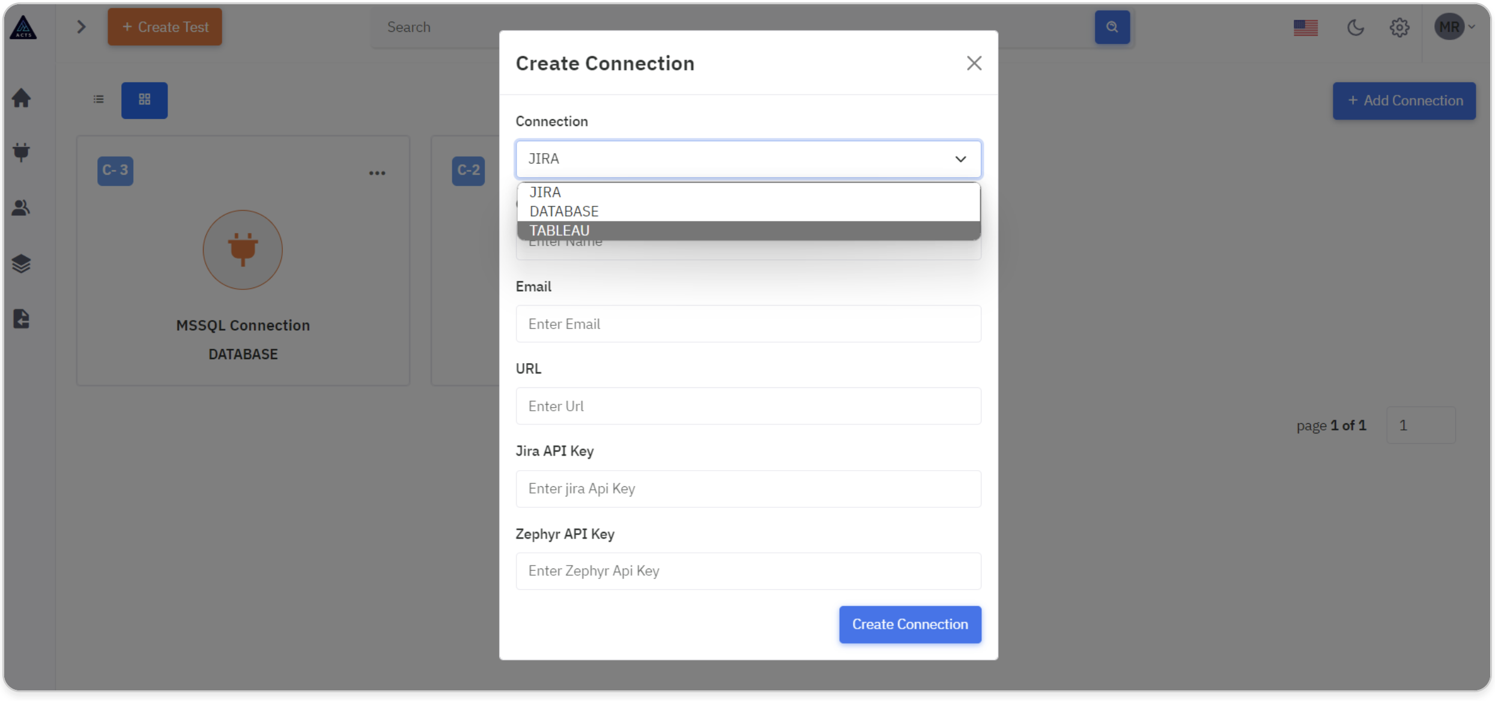Click the Create Connection submit button

(910, 624)
